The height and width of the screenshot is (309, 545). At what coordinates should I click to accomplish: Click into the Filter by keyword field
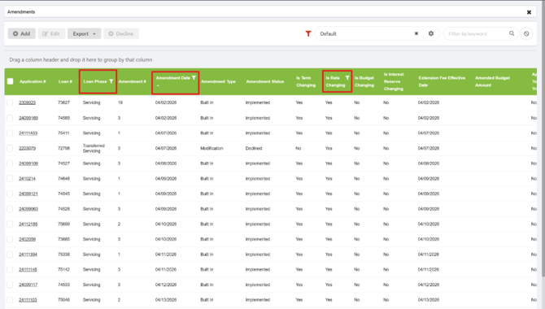(x=476, y=33)
